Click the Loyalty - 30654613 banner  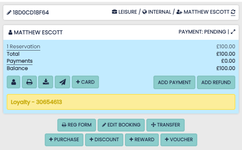pos(121,102)
